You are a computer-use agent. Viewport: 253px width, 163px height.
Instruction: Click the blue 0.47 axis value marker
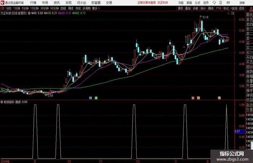point(240,131)
